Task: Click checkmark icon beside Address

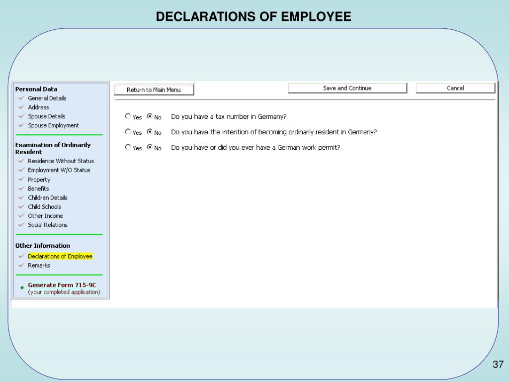Action: coord(21,107)
